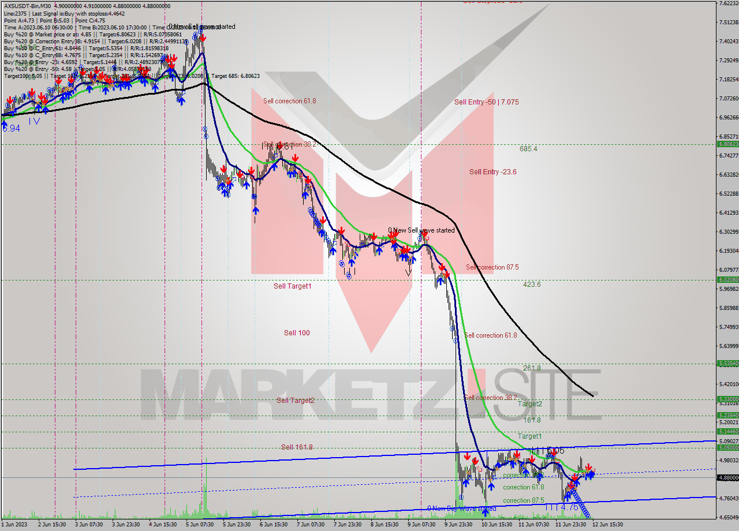Click the '4 Jun 15:30' time axis label

[x=163, y=525]
